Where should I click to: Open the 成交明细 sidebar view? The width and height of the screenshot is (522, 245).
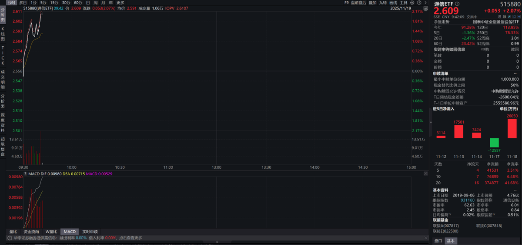coord(3,80)
